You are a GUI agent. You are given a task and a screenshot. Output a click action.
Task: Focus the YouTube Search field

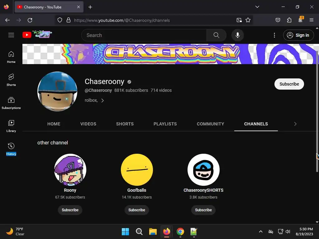pyautogui.click(x=144, y=35)
